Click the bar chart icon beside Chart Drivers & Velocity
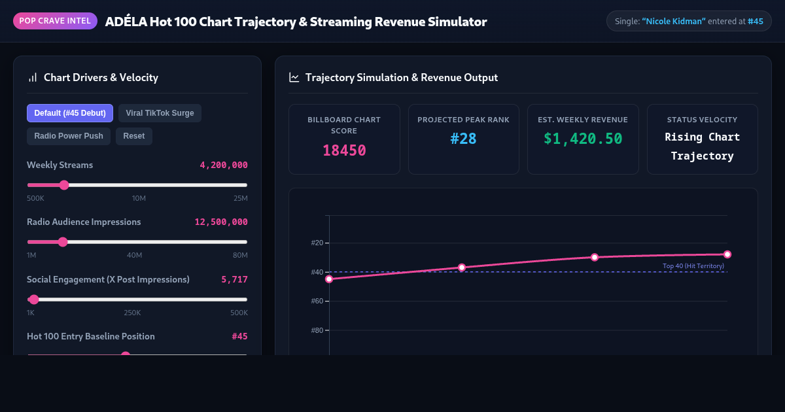The width and height of the screenshot is (785, 412). click(33, 77)
